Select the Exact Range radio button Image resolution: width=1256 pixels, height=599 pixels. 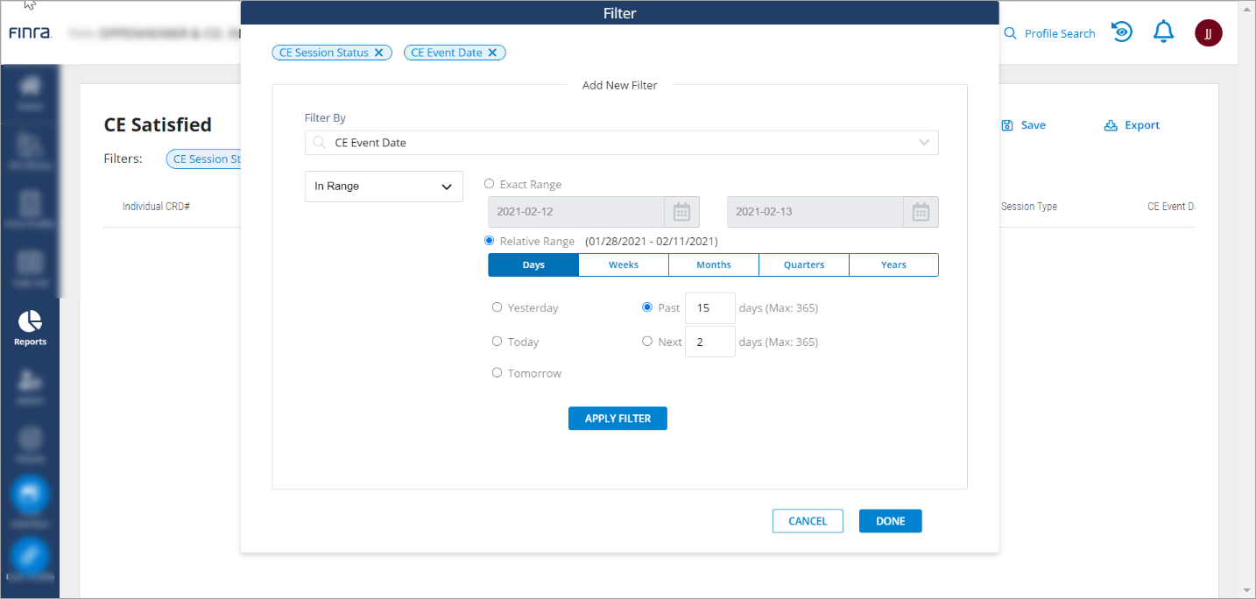[x=490, y=185]
